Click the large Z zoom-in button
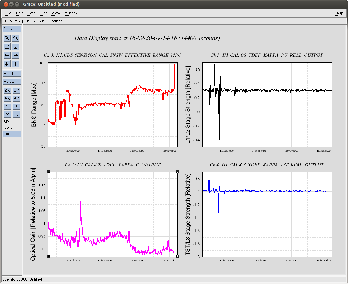The width and height of the screenshot is (348, 284). (x=7, y=47)
